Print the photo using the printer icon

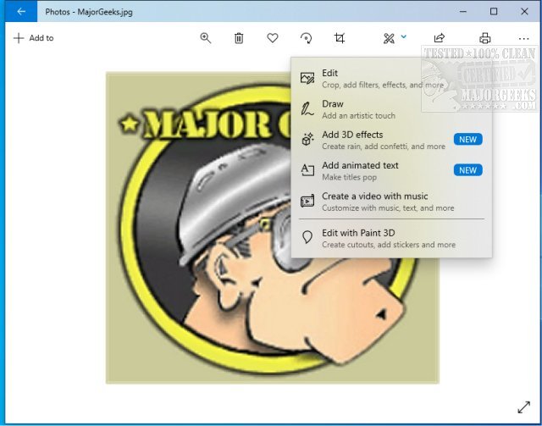click(x=485, y=38)
